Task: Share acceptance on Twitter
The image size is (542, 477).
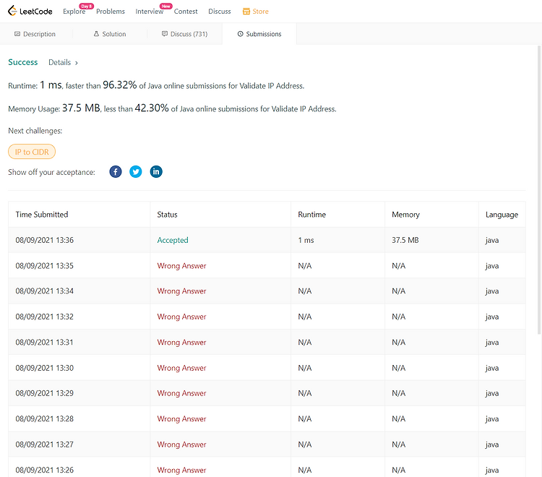Action: pos(136,172)
